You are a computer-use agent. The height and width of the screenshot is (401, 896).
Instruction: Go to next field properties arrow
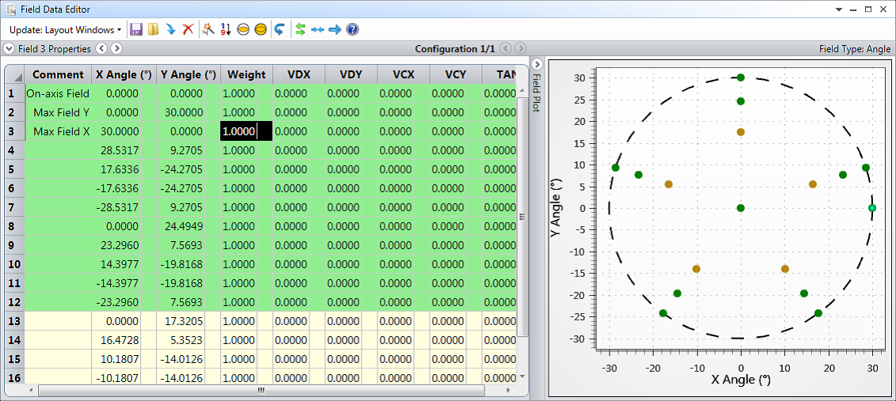(116, 48)
